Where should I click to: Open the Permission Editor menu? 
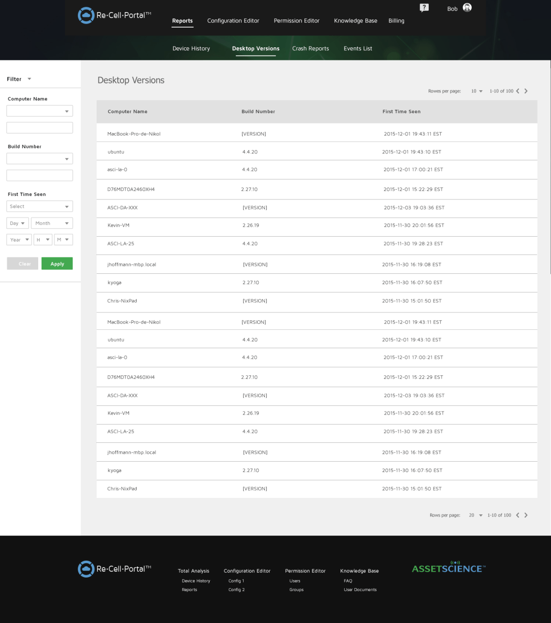pos(297,21)
